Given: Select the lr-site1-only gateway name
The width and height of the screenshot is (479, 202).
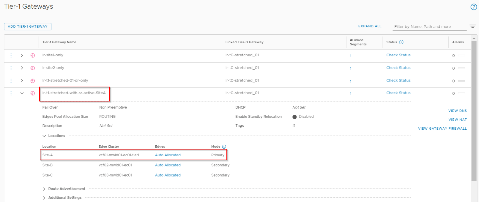Looking at the screenshot, I should pyautogui.click(x=53, y=55).
